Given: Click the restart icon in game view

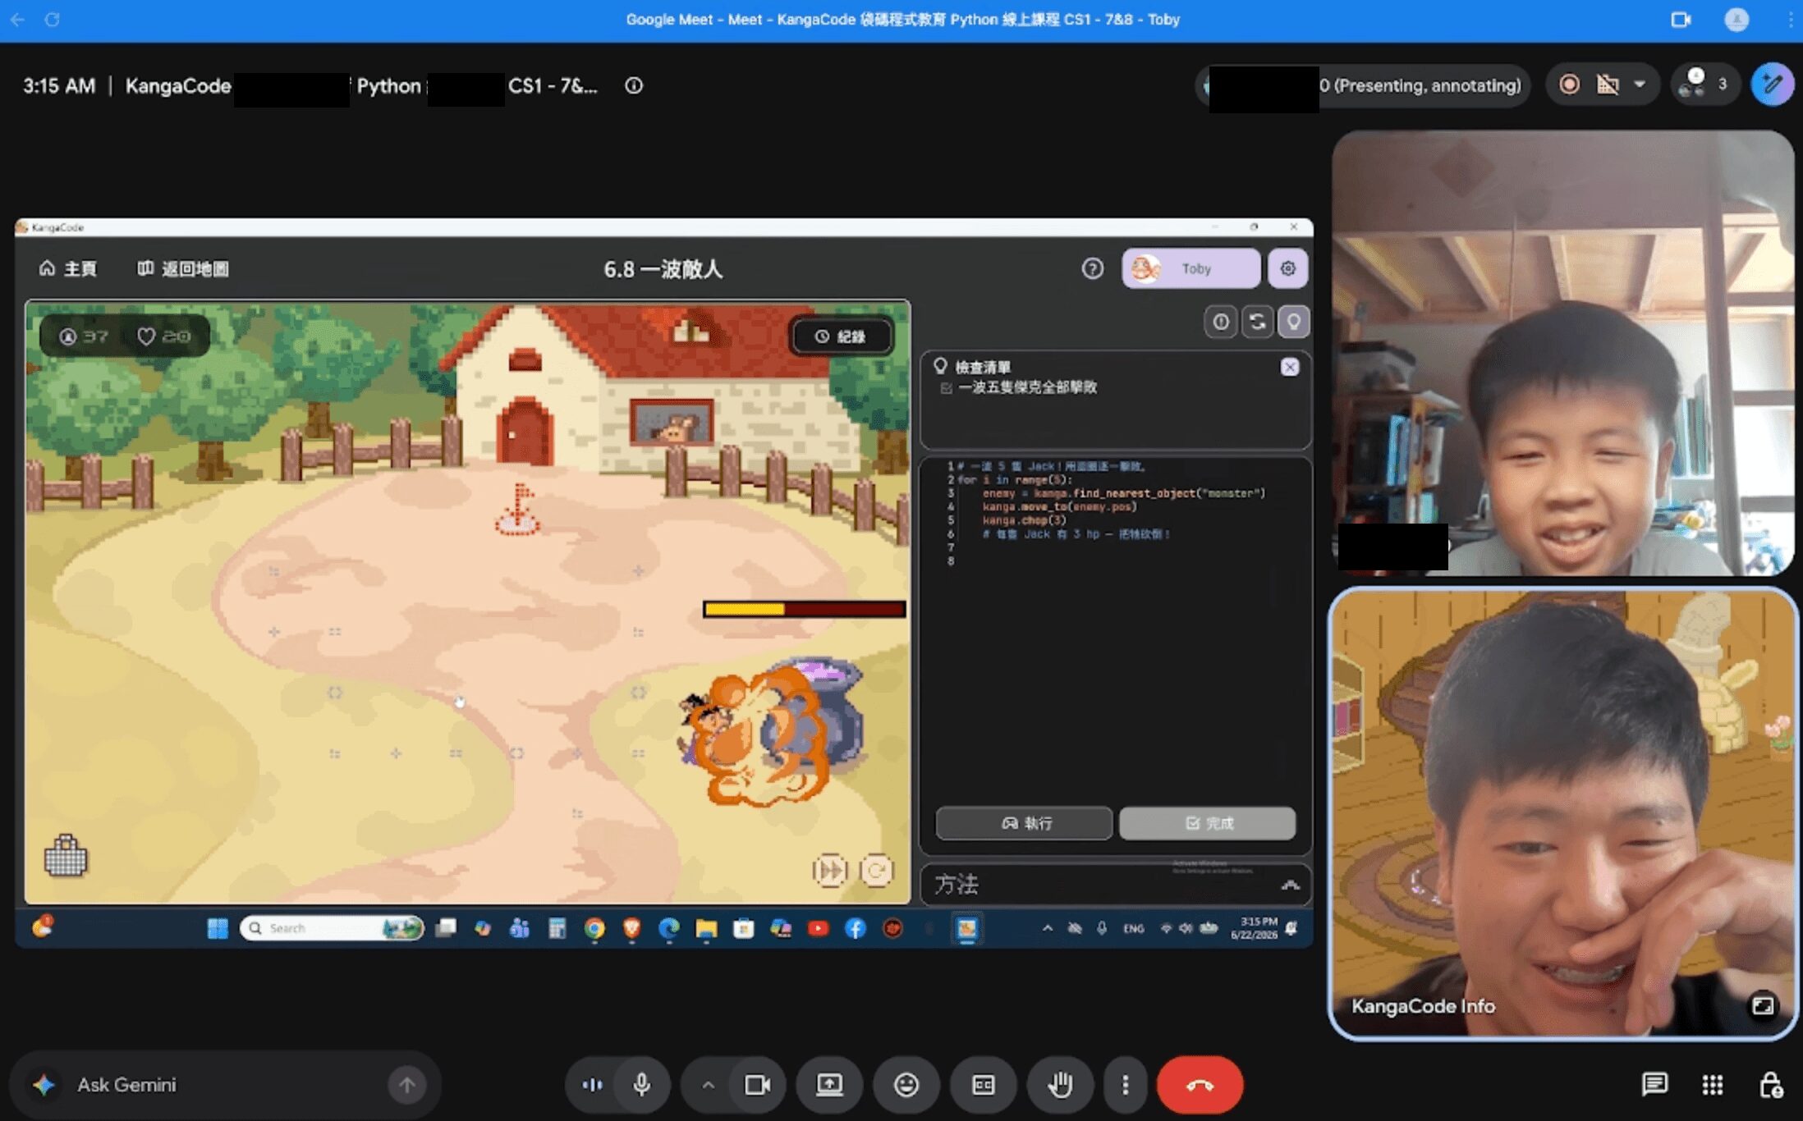Looking at the screenshot, I should tap(876, 870).
